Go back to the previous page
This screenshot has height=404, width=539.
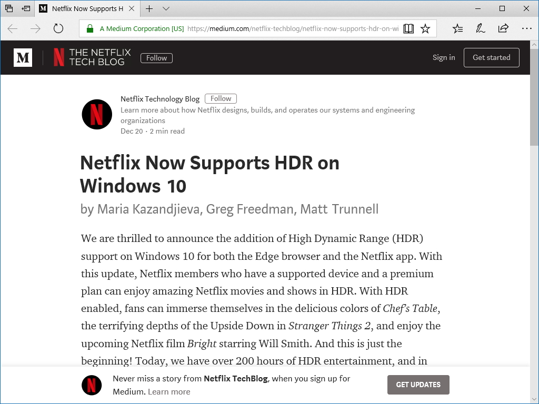coord(12,28)
